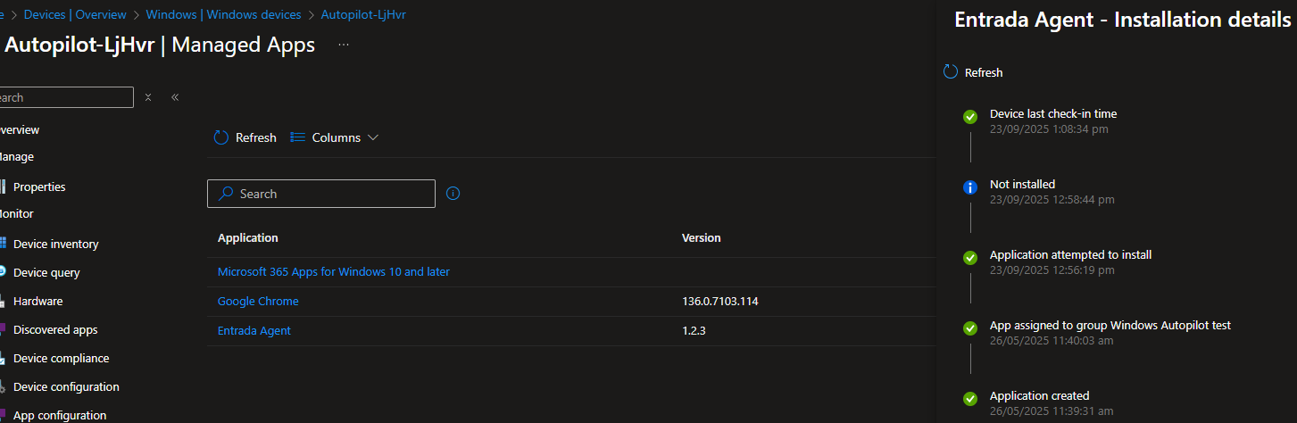Click the Hardware sidebar icon
Viewport: 1297px width, 423px height.
pos(3,301)
